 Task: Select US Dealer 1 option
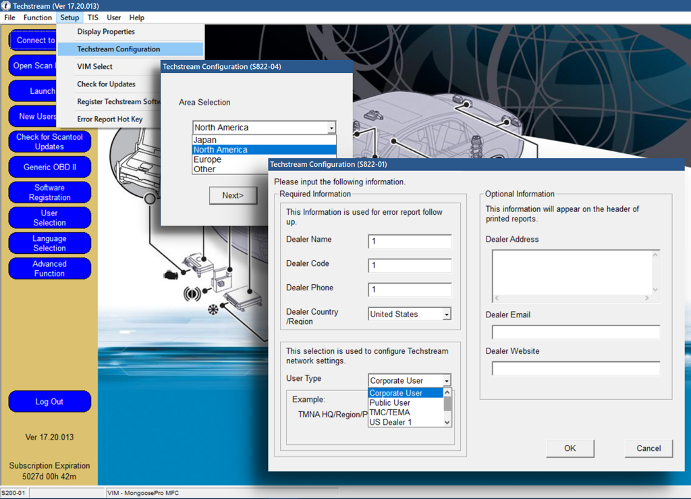(x=390, y=422)
